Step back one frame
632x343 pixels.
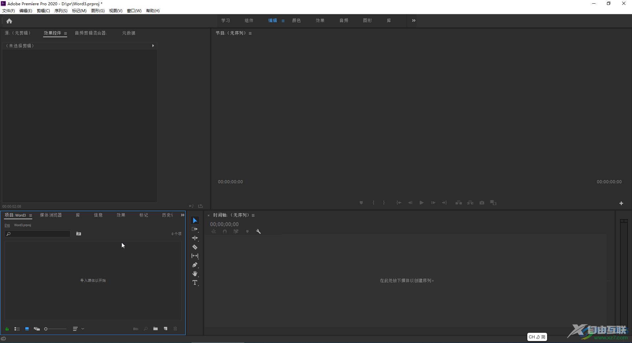(410, 203)
